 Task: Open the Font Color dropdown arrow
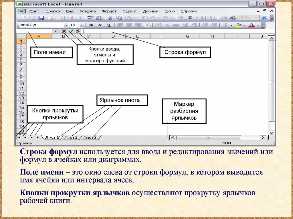coord(258,25)
